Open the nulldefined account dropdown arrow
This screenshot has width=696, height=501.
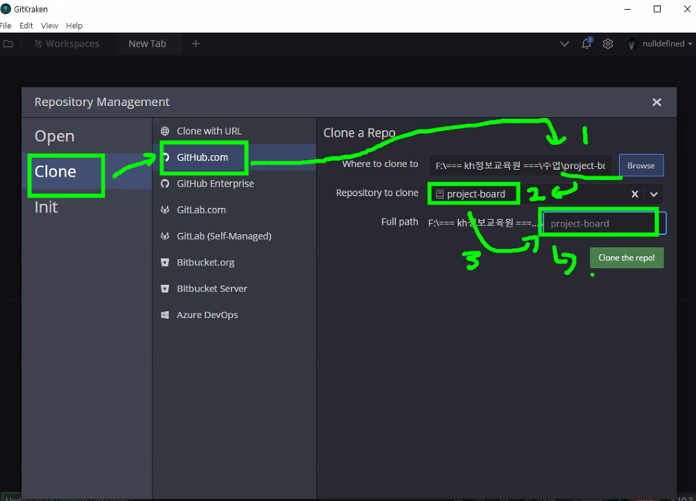point(690,44)
